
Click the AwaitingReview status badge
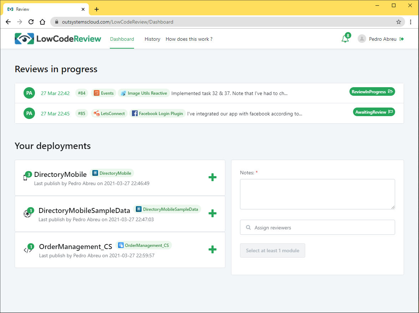[374, 112]
